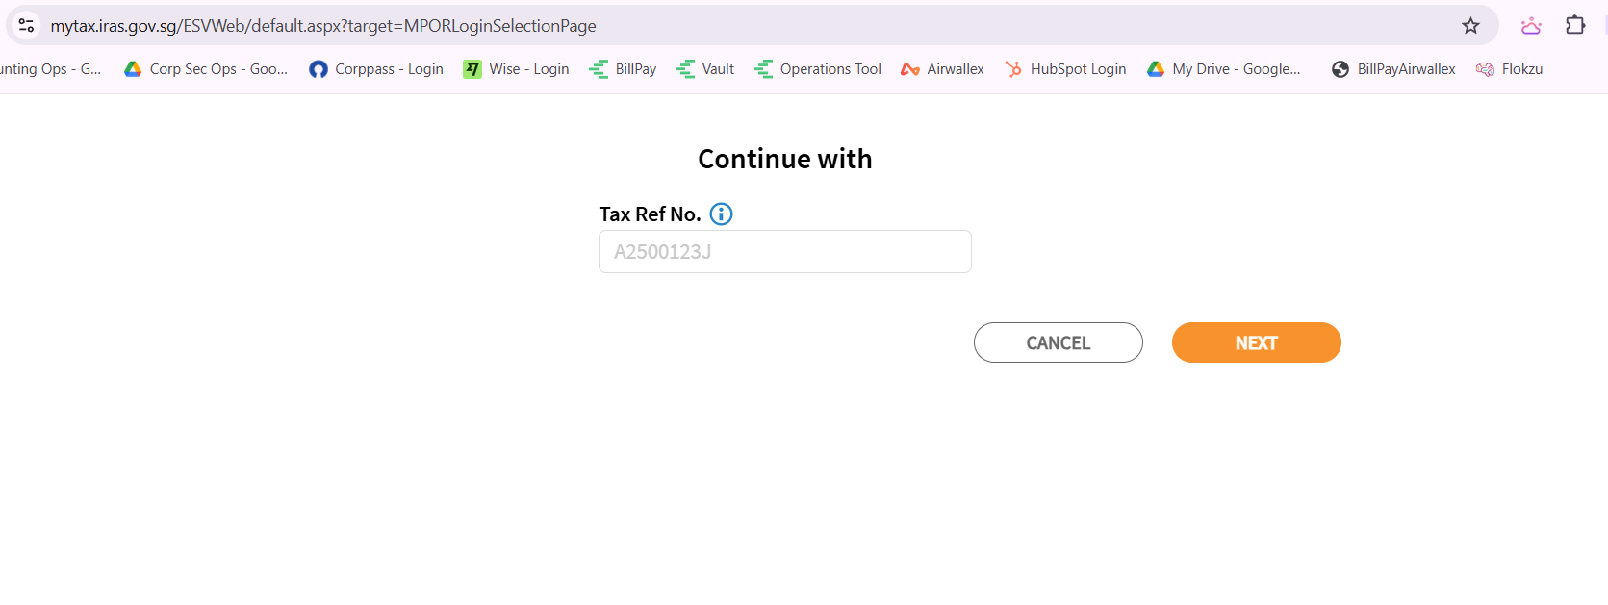This screenshot has height=605, width=1608.
Task: Open the Airwallex bookmark
Action: [942, 69]
